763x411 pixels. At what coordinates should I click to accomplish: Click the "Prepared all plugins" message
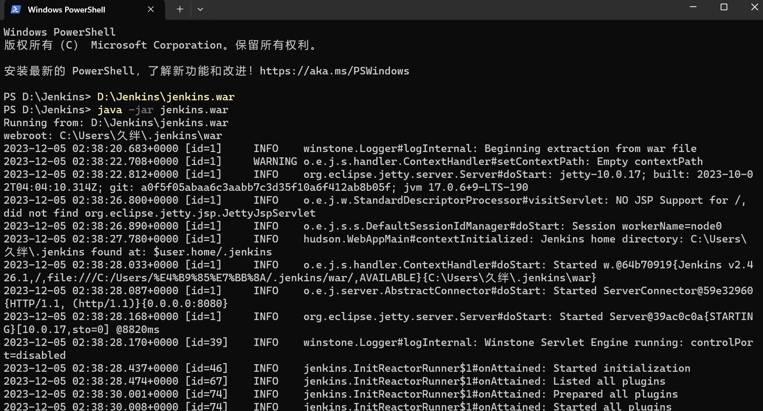616,395
